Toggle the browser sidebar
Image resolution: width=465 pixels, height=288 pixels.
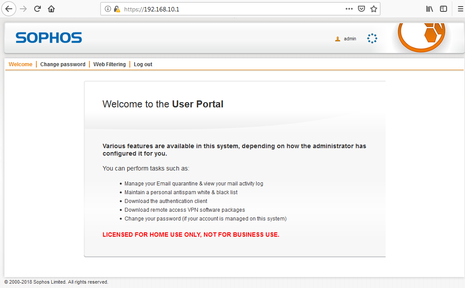(x=444, y=9)
